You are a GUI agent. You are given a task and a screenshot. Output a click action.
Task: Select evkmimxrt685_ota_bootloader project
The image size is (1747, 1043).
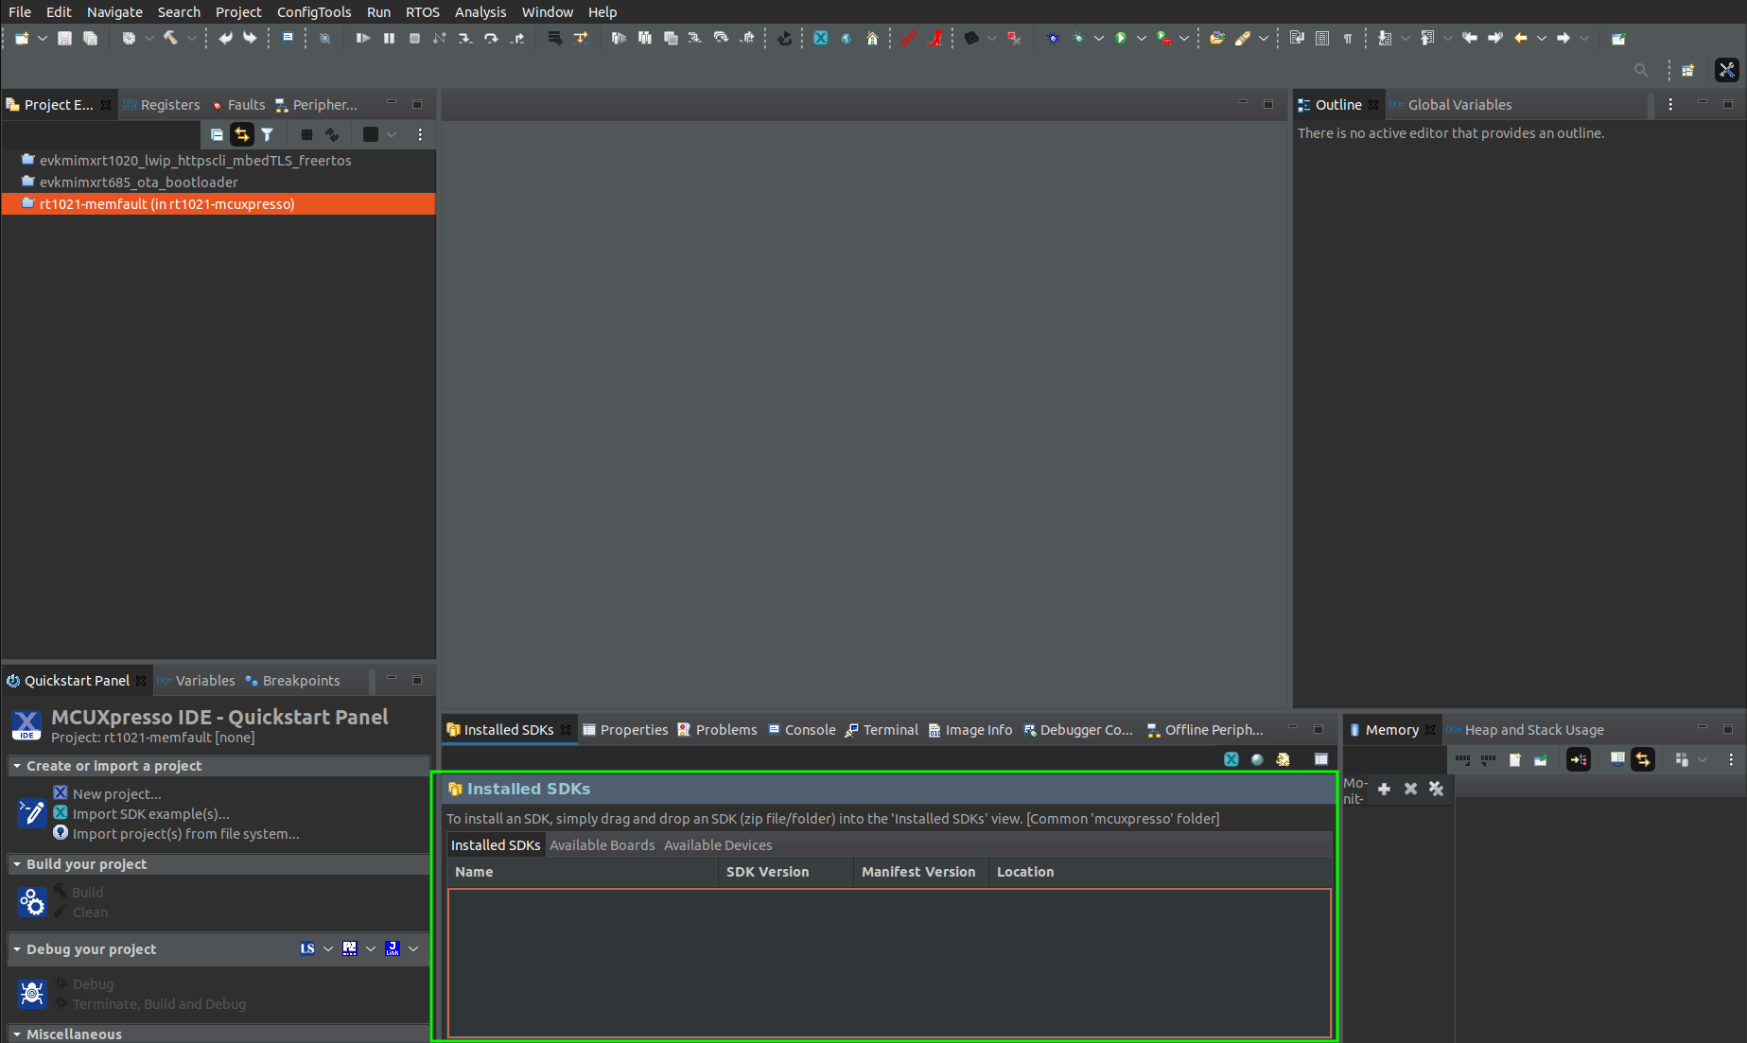tap(138, 183)
